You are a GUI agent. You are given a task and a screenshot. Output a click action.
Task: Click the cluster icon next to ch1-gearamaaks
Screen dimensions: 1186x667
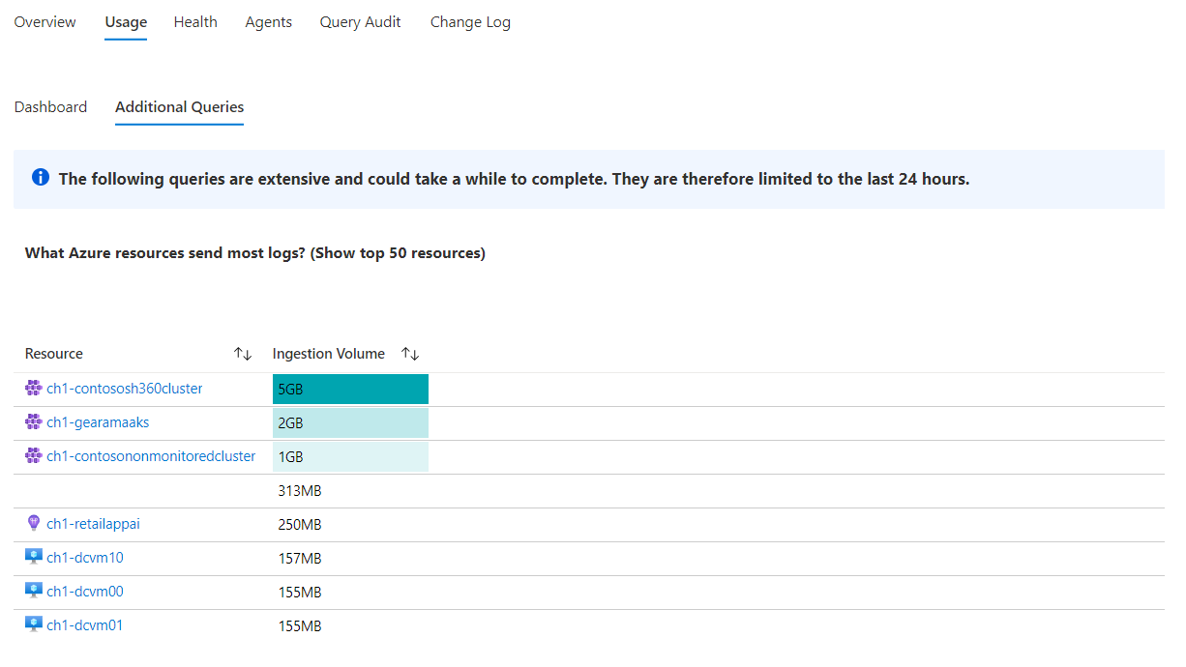[x=34, y=422]
